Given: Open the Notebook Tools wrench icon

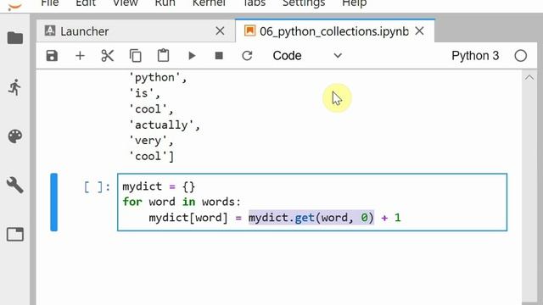Looking at the screenshot, I should [15, 186].
